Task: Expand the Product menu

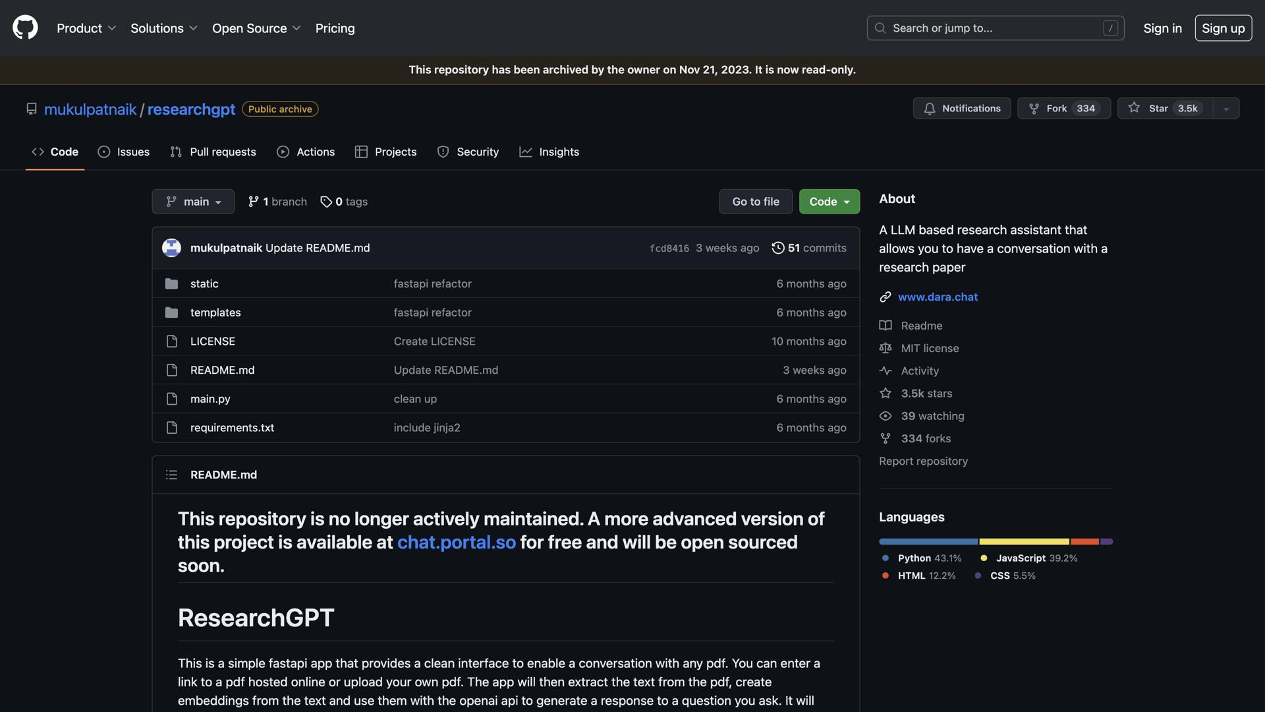Action: (x=86, y=28)
